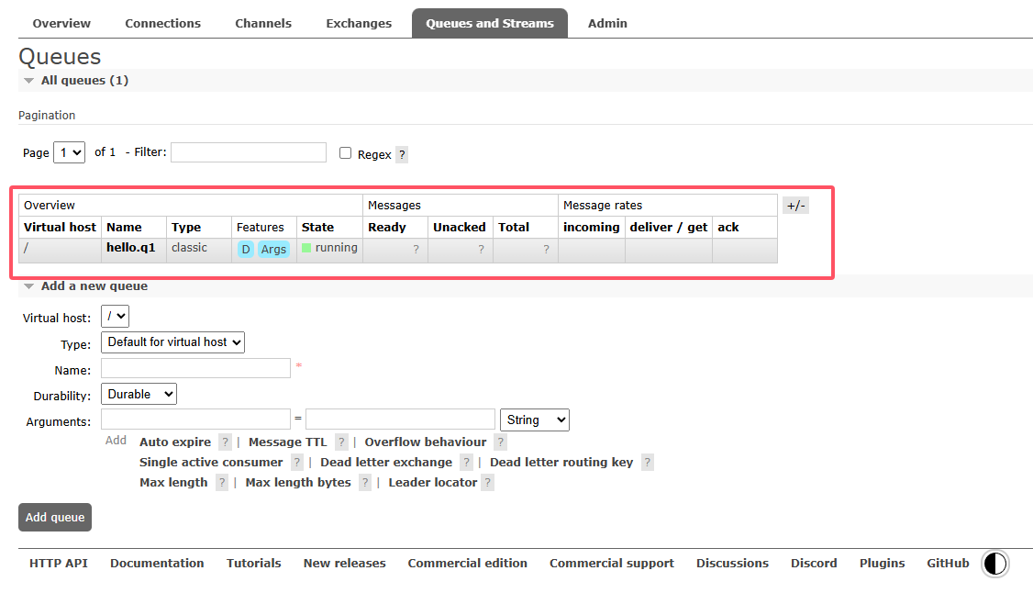Open the HTTP API footer link
The width and height of the screenshot is (1033, 593).
coord(59,564)
